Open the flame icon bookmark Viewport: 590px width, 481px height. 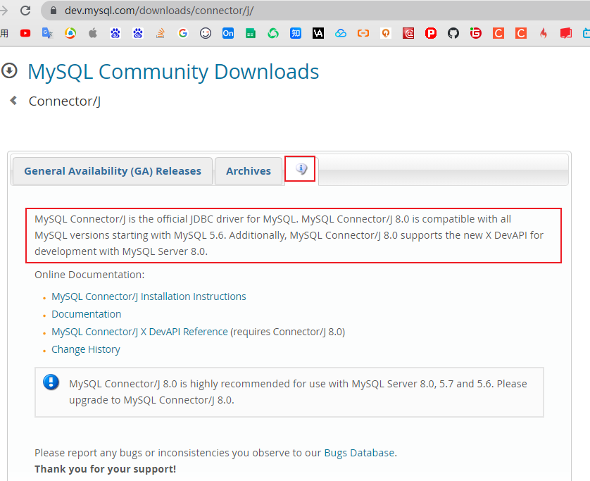[x=544, y=34]
